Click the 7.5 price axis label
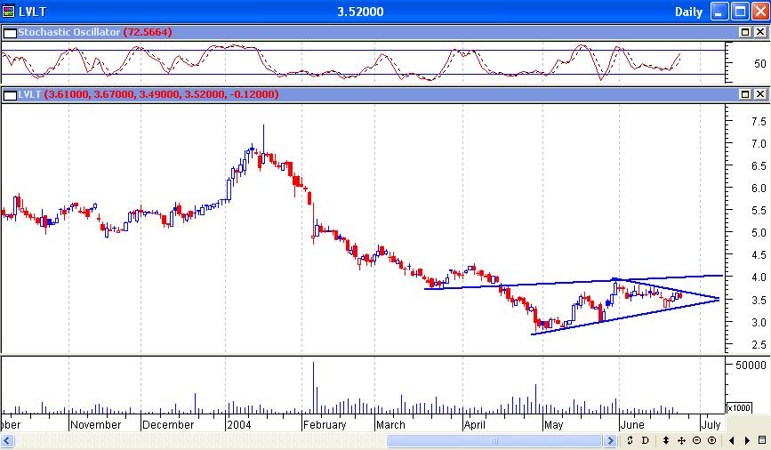This screenshot has width=771, height=450. (759, 122)
